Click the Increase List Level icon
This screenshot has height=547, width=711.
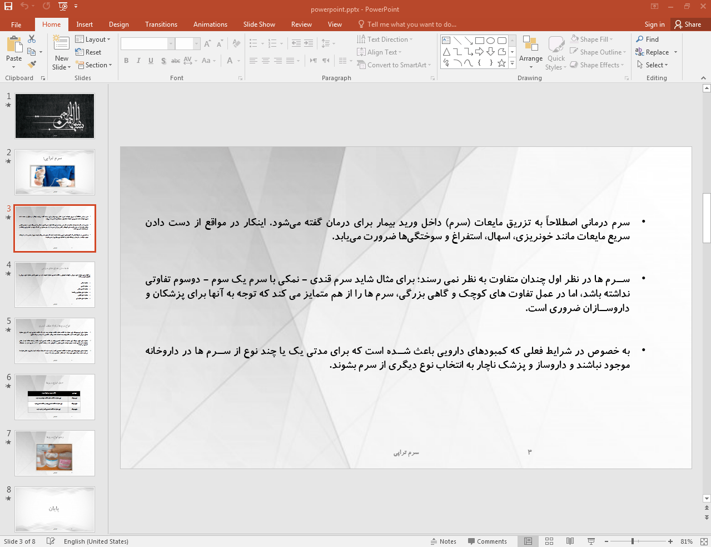click(x=309, y=43)
